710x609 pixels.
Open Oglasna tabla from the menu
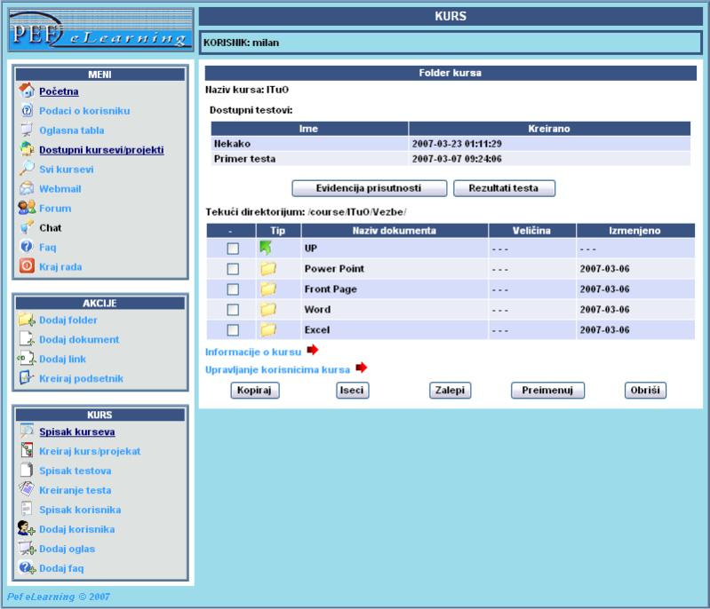(72, 130)
